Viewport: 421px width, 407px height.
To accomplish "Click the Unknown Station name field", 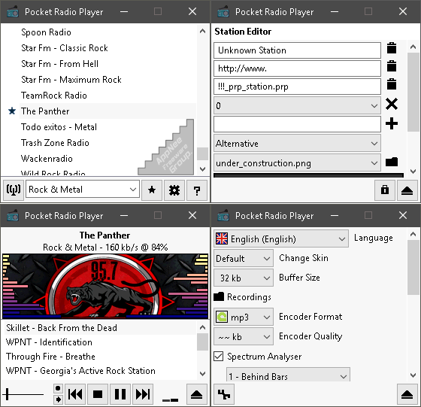I will tap(297, 50).
